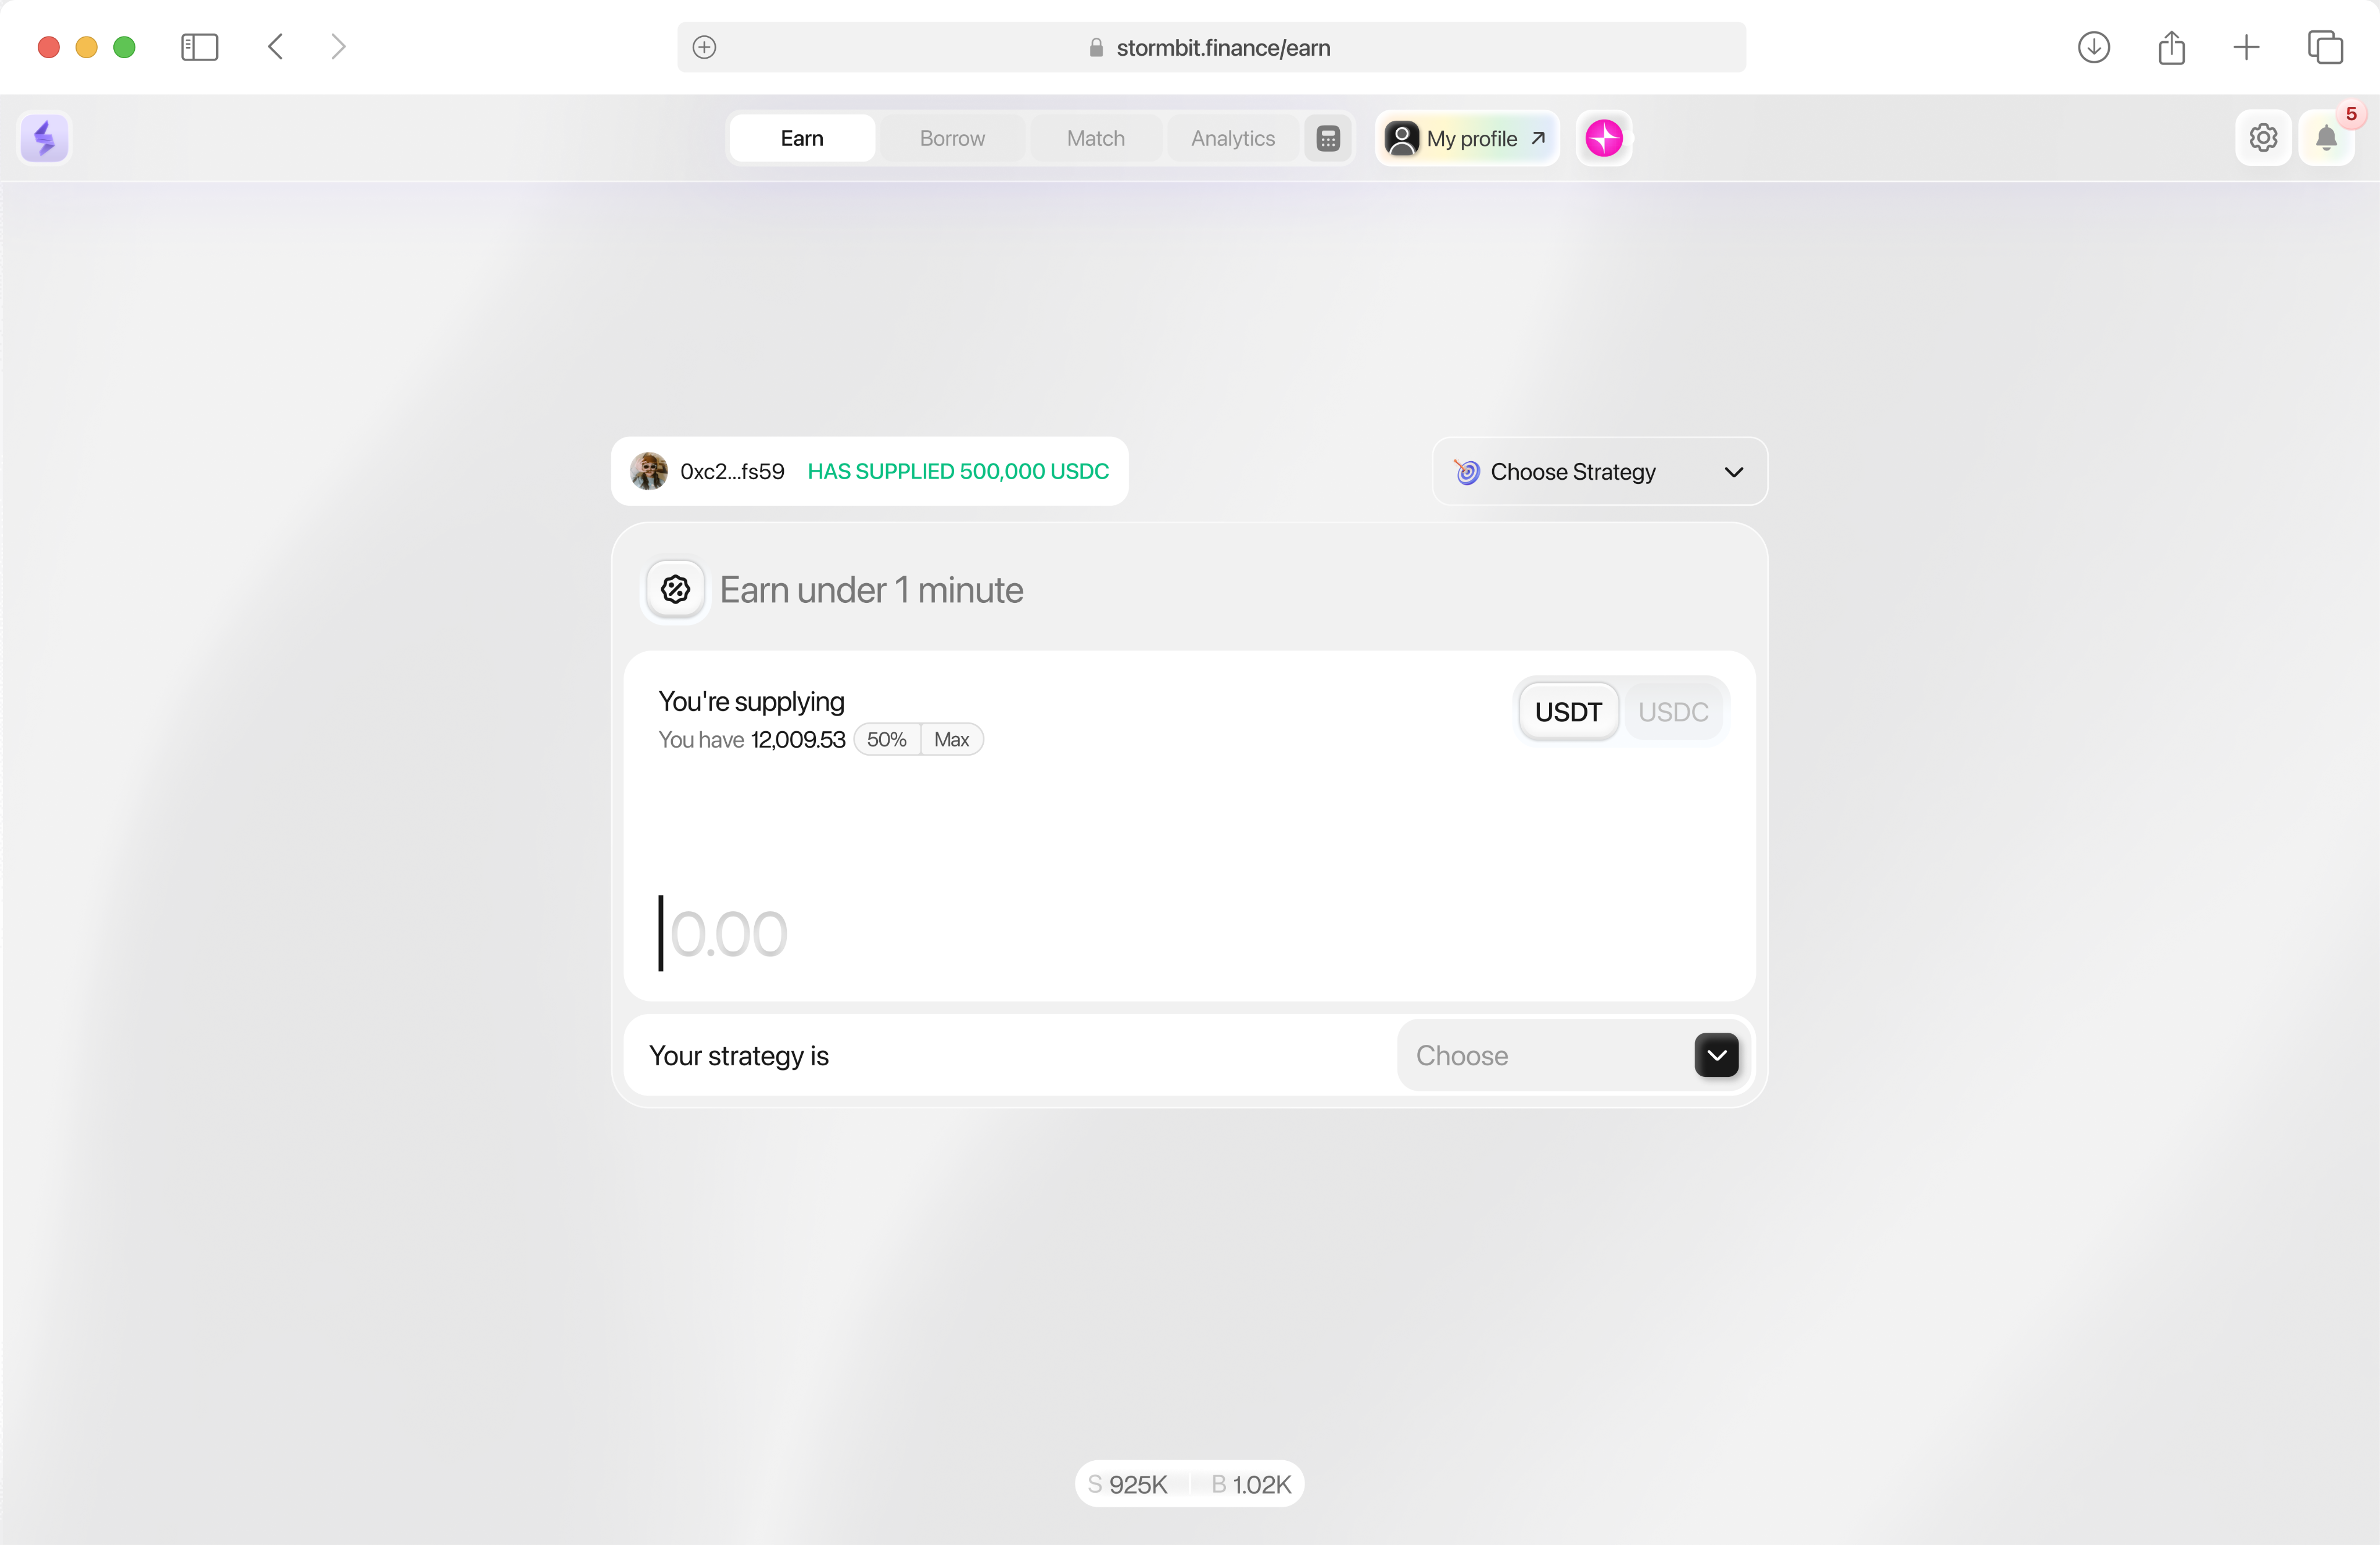The height and width of the screenshot is (1545, 2380).
Task: Click the browser downloads icon
Action: tap(2093, 47)
